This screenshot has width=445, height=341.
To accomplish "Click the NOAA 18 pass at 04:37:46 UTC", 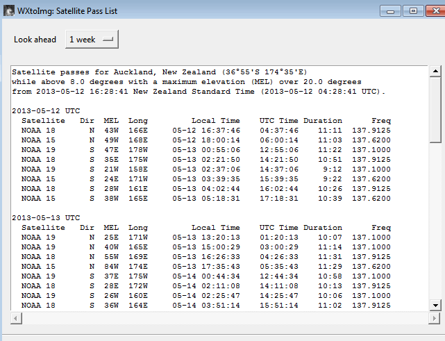I will 206,131.
